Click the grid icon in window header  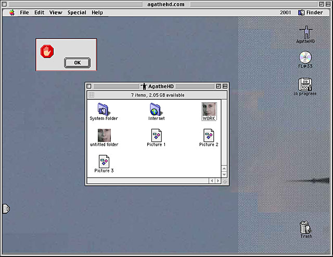click(92, 95)
